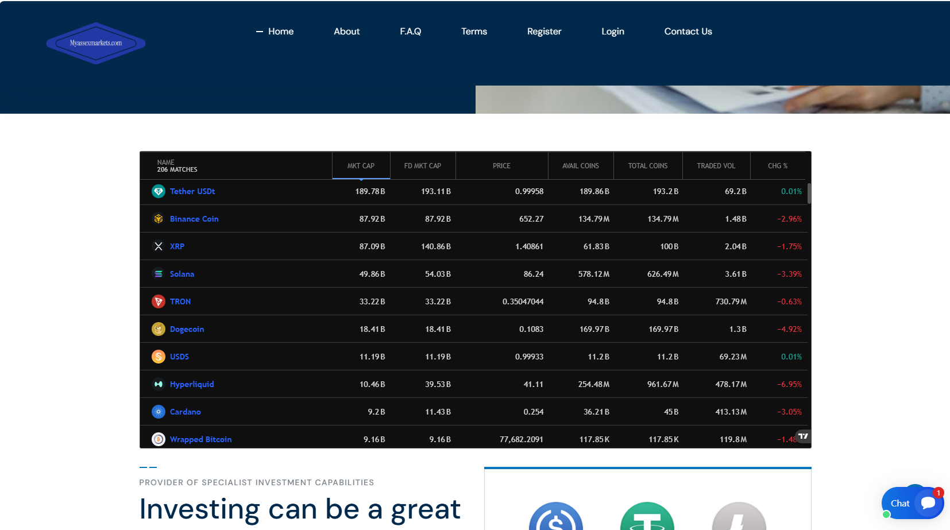Click the Tether USDt market cap 189.78 B
This screenshot has width=950, height=530.
point(370,191)
